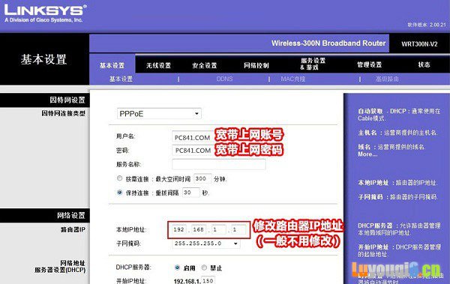
Task: Go to the 状态 tab
Action: tap(424, 64)
